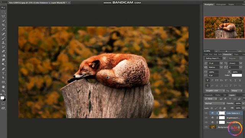Open the 72 pt font size dropdown
The width and height of the screenshot is (245, 138).
[221, 63]
